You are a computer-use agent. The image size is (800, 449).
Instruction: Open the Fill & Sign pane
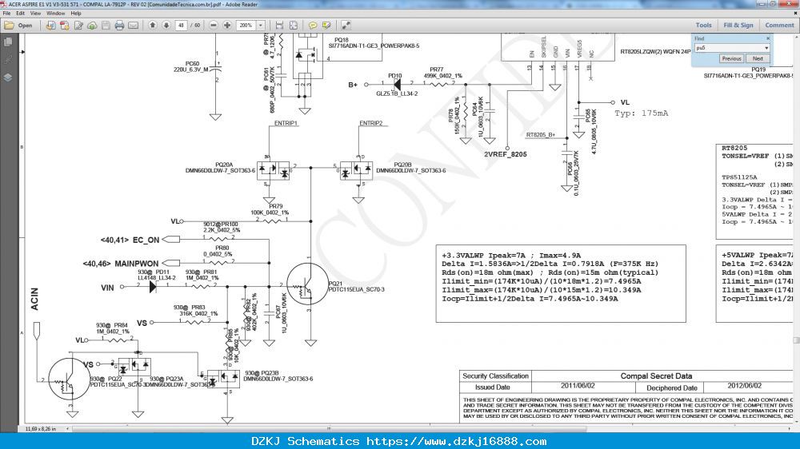click(x=738, y=25)
